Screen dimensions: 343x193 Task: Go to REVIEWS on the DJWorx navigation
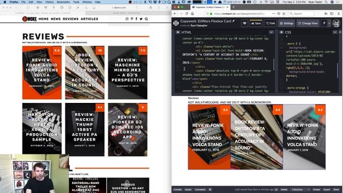(x=70, y=19)
